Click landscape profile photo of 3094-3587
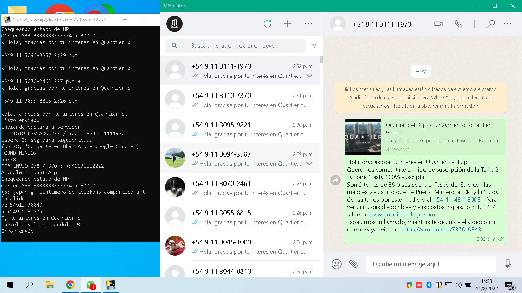 coord(175,158)
